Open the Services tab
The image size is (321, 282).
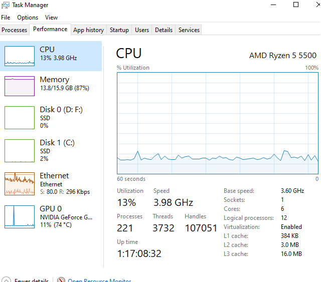189,30
